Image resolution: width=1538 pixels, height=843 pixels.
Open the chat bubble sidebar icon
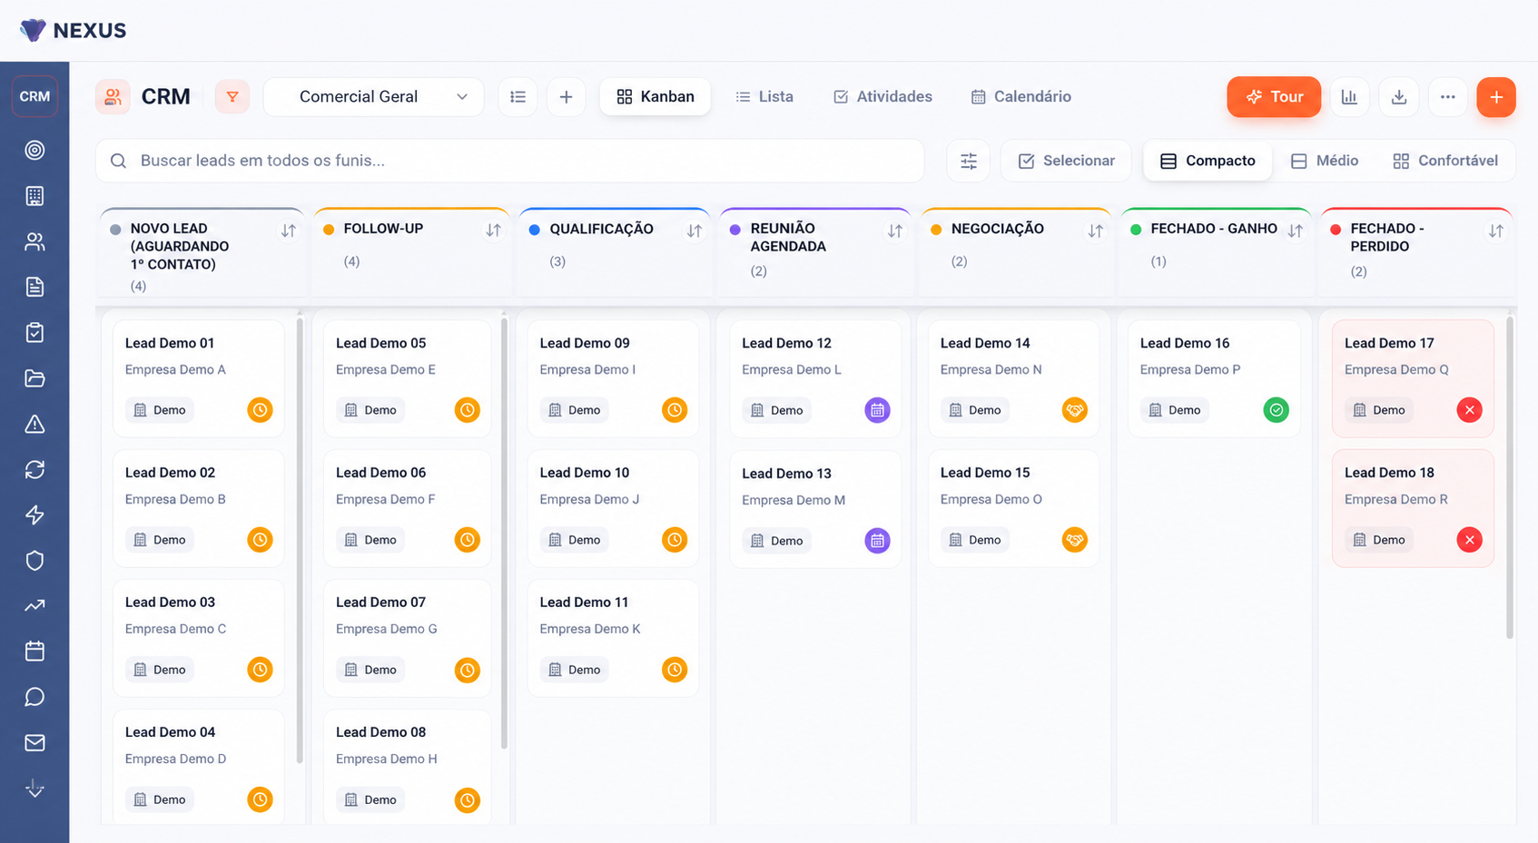35,697
